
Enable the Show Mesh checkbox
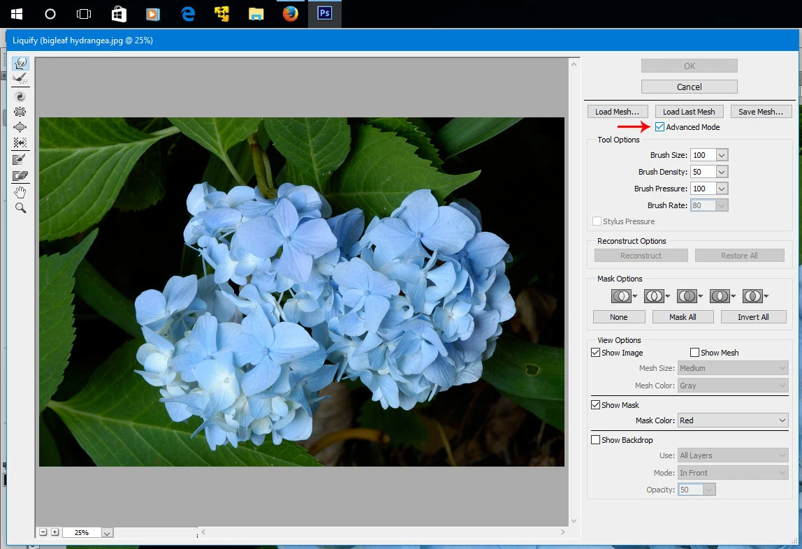point(694,352)
